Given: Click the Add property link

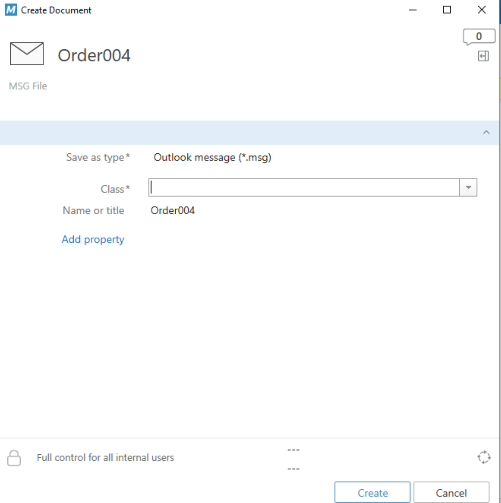Looking at the screenshot, I should click(x=93, y=239).
